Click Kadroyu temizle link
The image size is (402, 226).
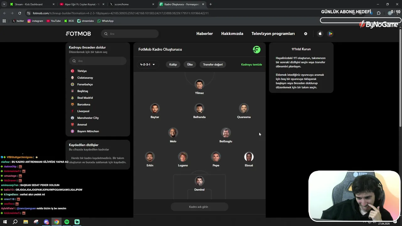click(x=252, y=64)
